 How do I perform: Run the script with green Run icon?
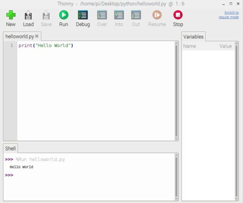tap(64, 15)
